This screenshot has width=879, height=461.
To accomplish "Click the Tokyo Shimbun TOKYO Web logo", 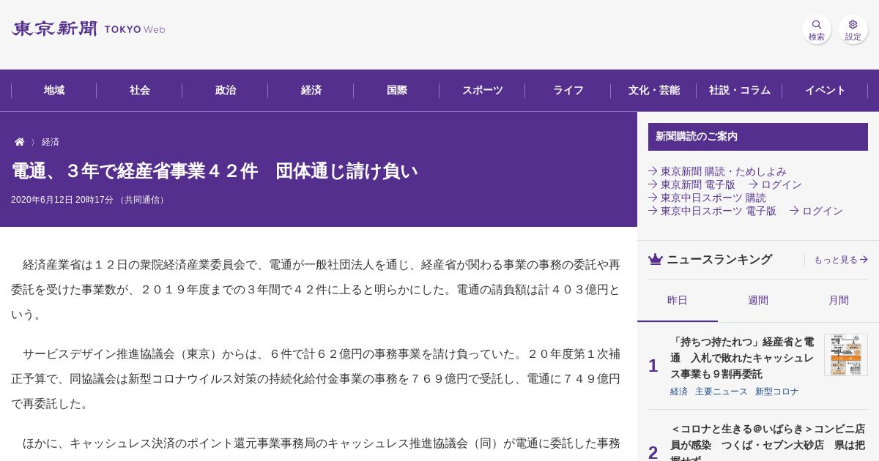I will click(x=88, y=29).
